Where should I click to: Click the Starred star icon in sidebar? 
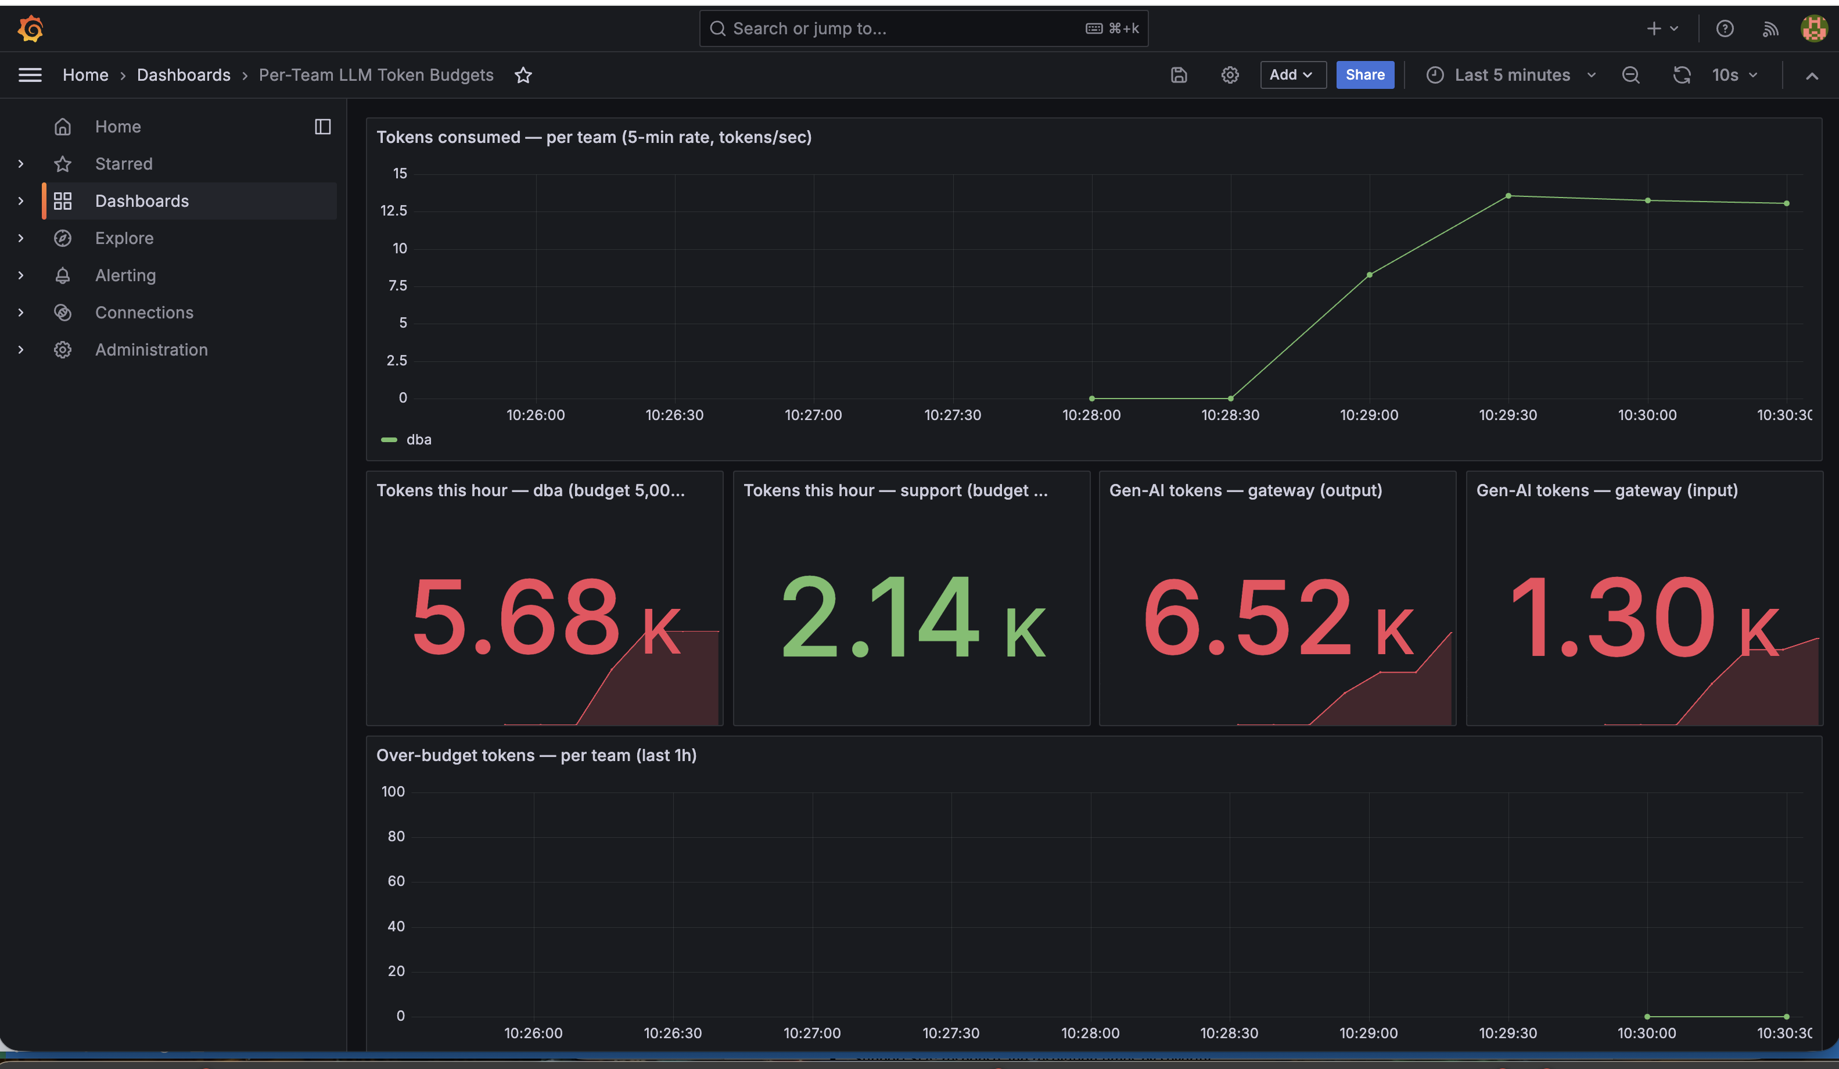[x=63, y=163]
